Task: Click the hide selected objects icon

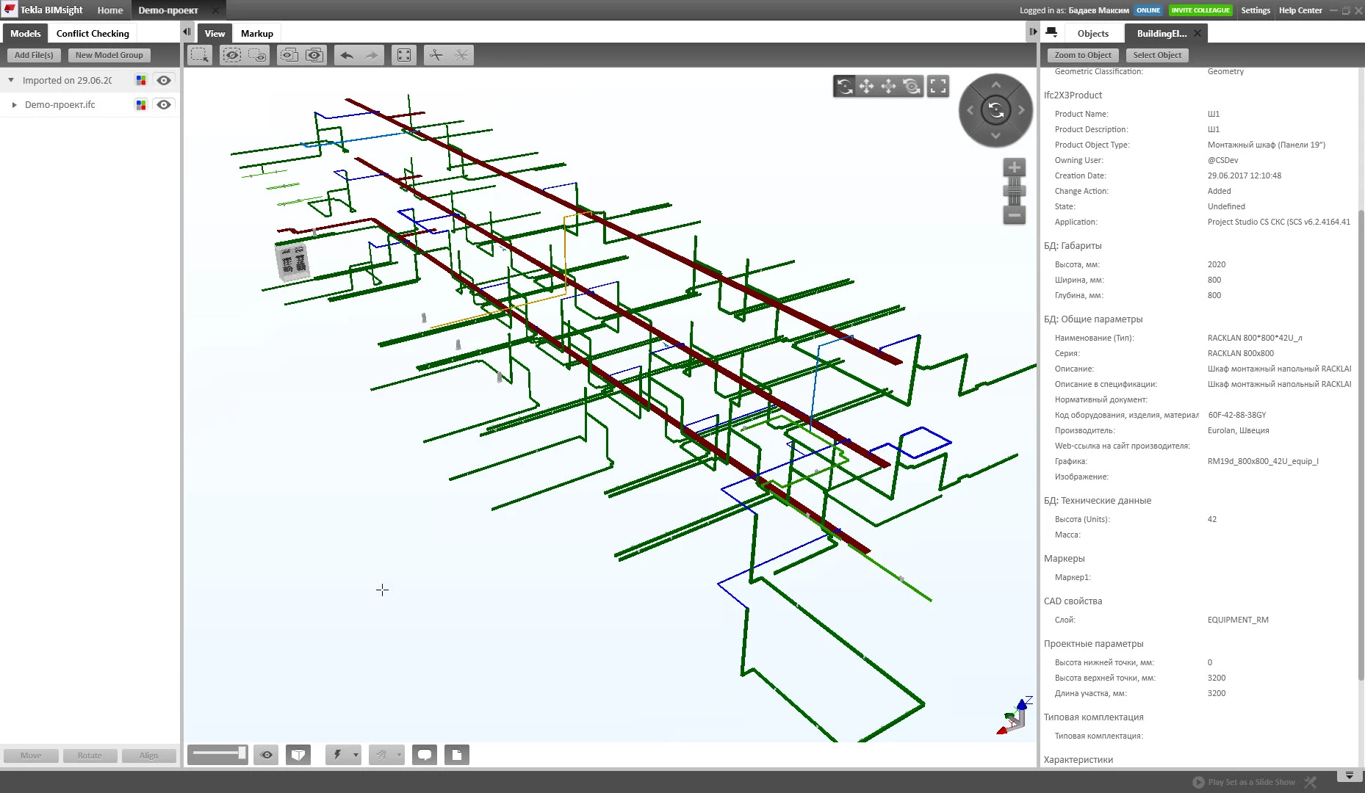Action: click(x=232, y=55)
